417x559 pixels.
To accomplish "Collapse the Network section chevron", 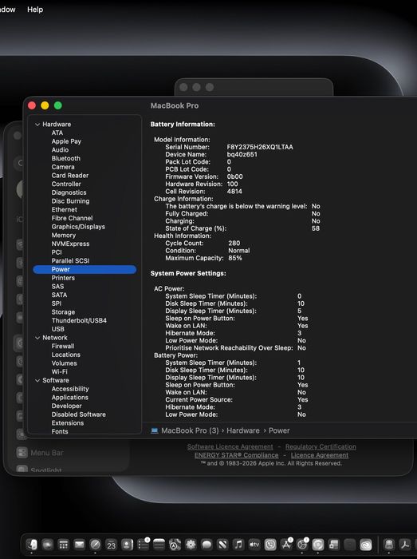I will [x=37, y=338].
